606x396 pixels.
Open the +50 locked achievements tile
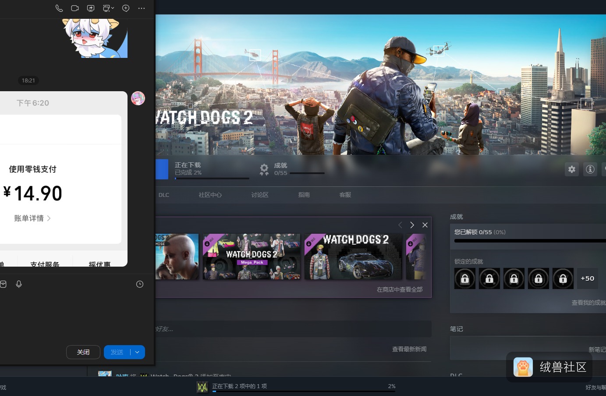tap(588, 278)
